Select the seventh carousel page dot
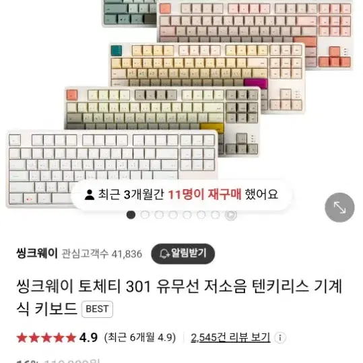 tap(216, 215)
